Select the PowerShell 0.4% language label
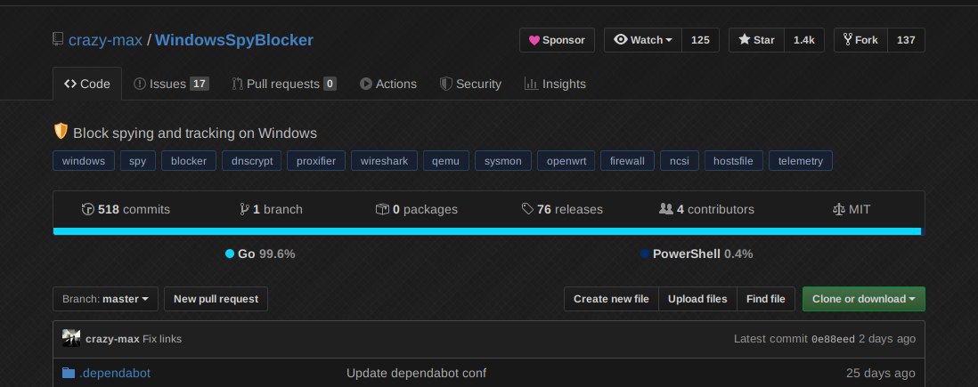Viewport: 978px width, 387px height. pyautogui.click(x=703, y=254)
